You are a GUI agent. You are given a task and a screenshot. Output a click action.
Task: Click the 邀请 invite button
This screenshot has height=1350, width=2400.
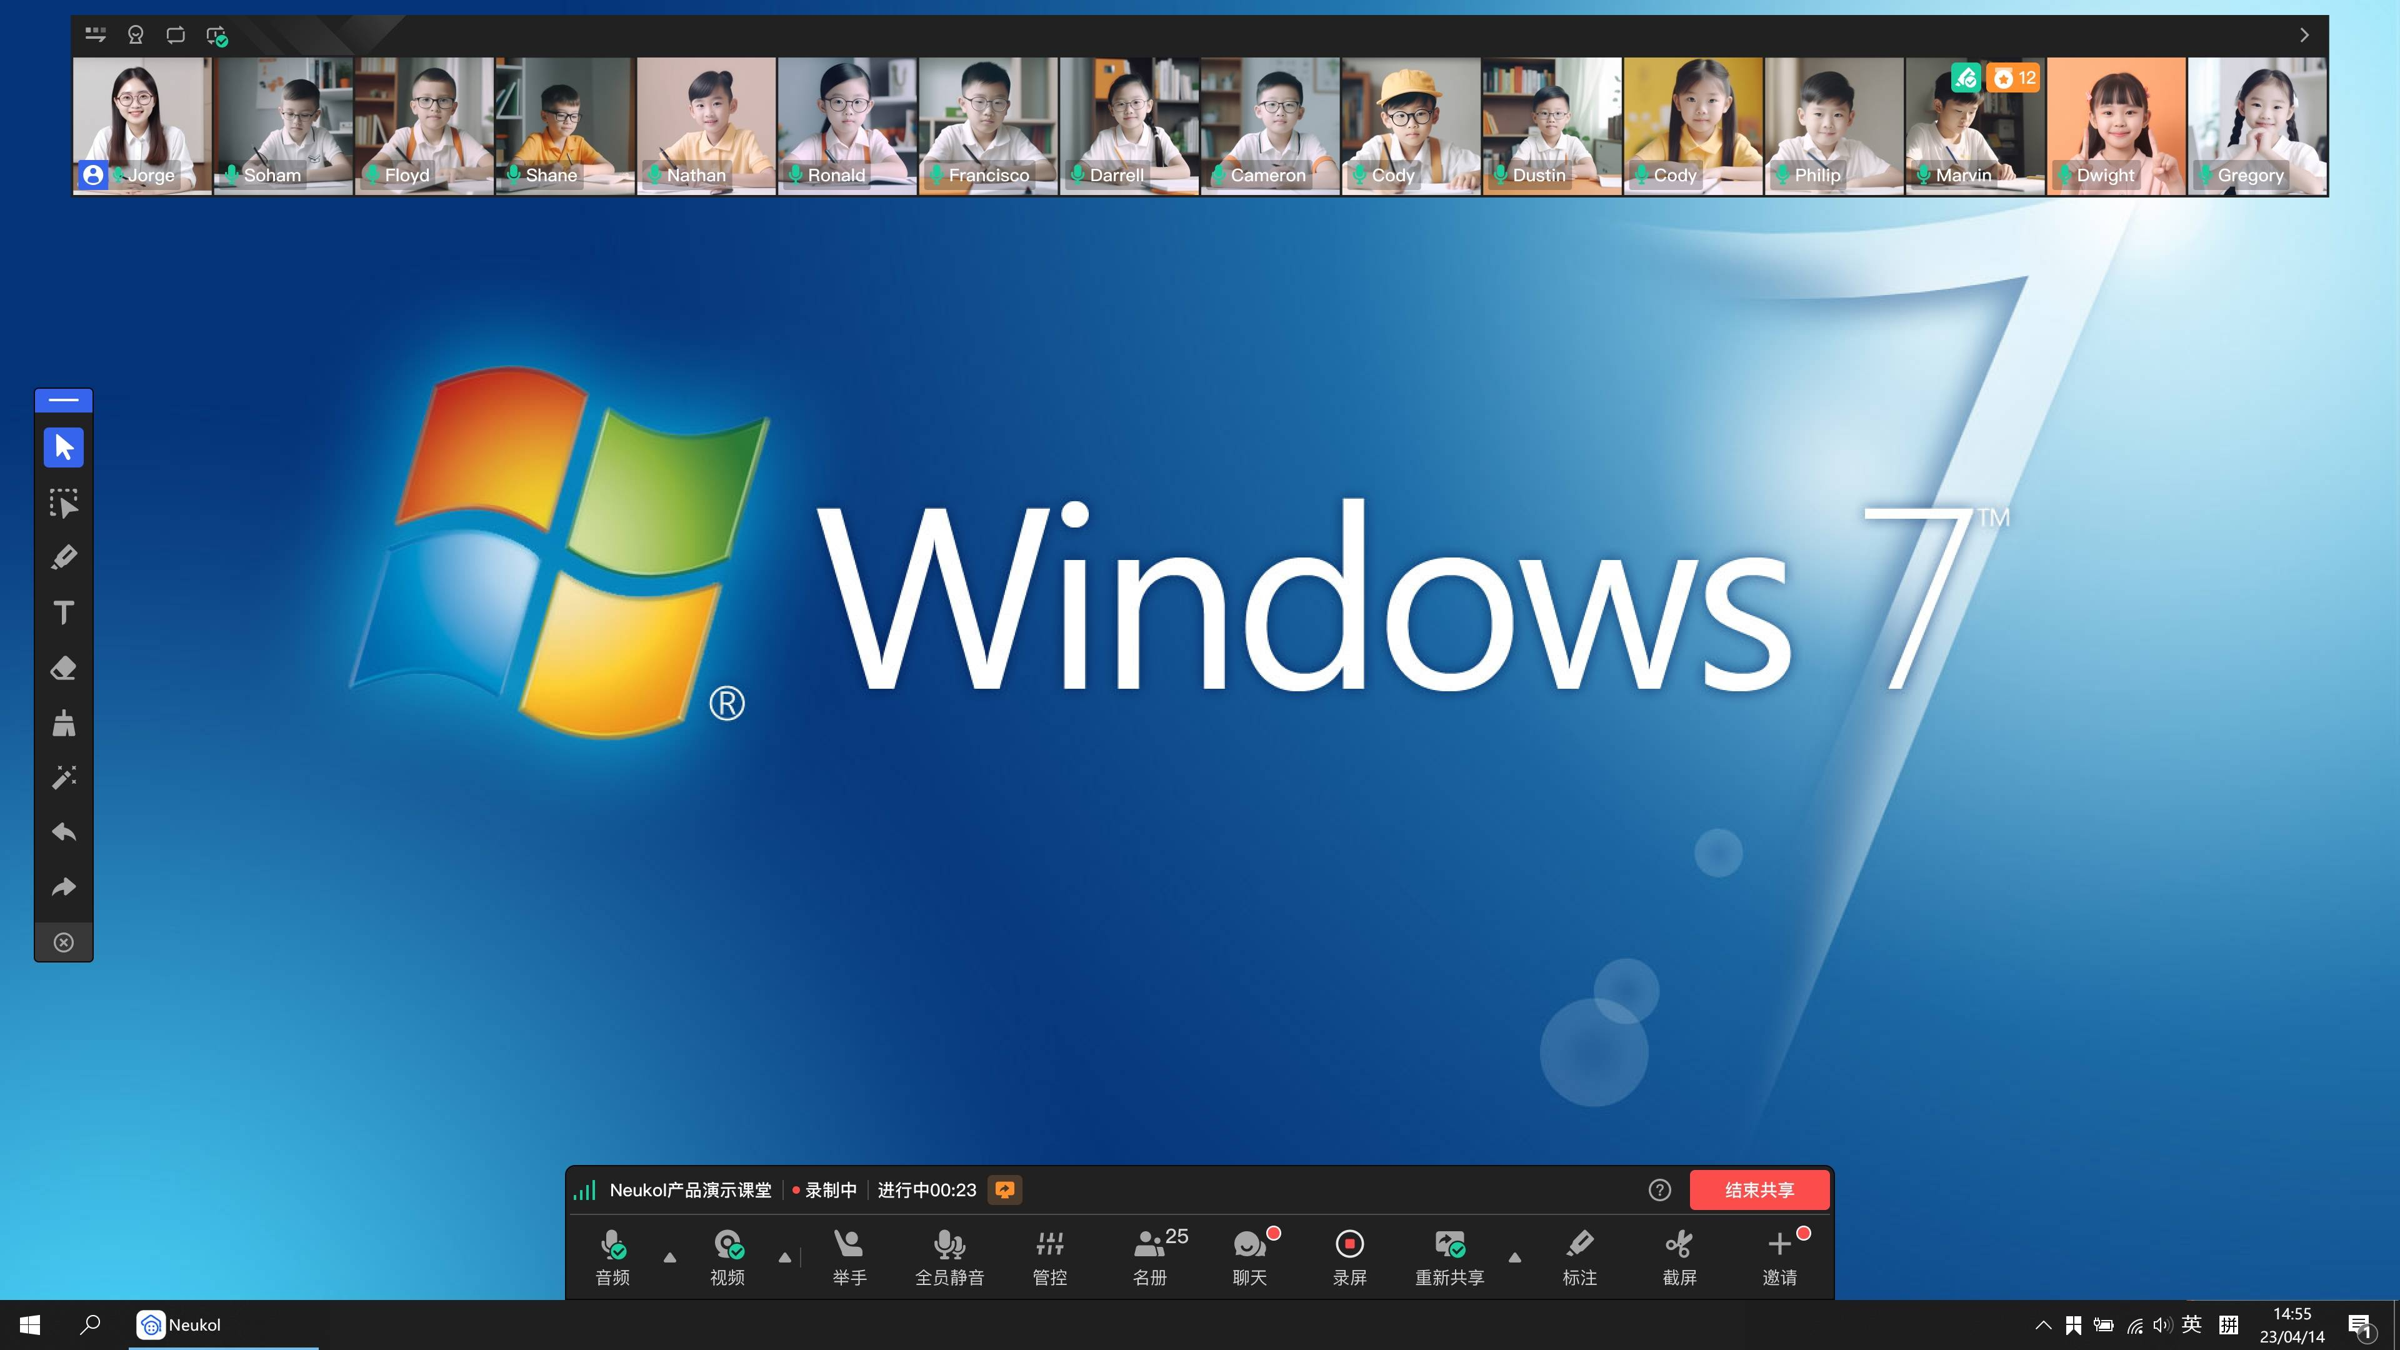click(1781, 1257)
